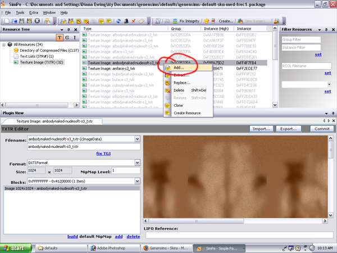
Task: Click the LIFO Reference input field
Action: [x=239, y=235]
